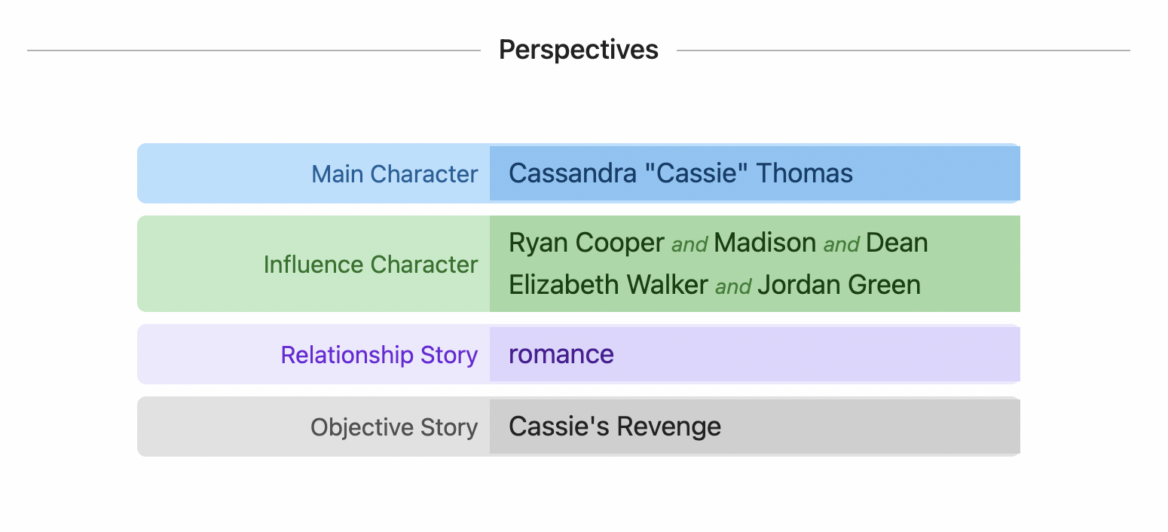Click the Objective Story label

394,427
